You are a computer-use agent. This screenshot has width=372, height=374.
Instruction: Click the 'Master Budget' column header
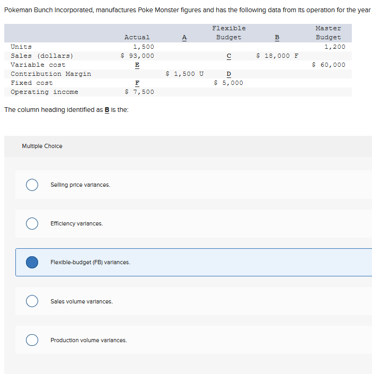coord(329,33)
